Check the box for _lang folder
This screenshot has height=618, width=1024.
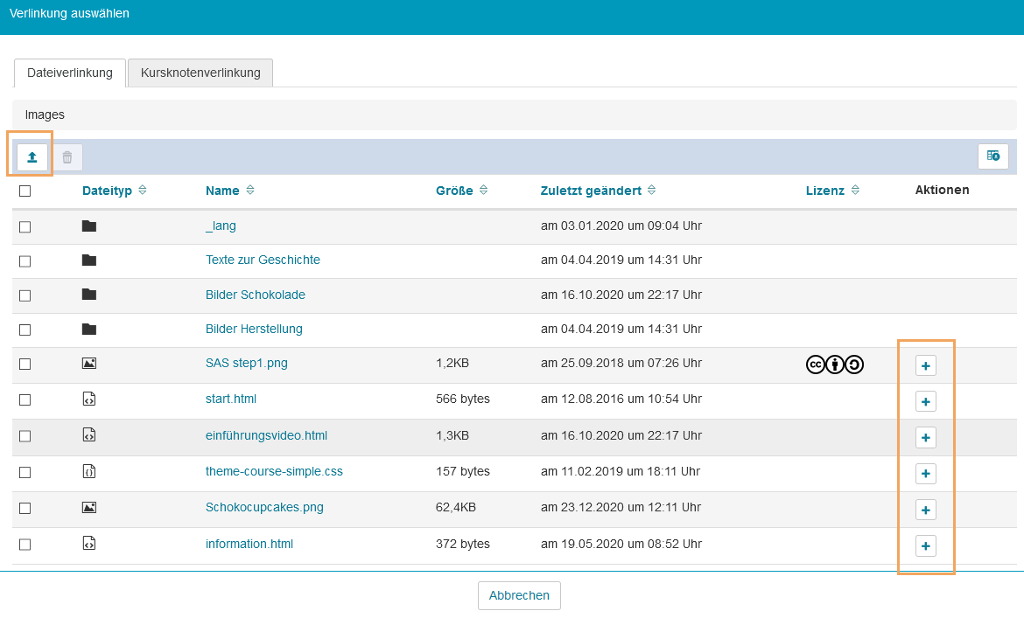(25, 226)
